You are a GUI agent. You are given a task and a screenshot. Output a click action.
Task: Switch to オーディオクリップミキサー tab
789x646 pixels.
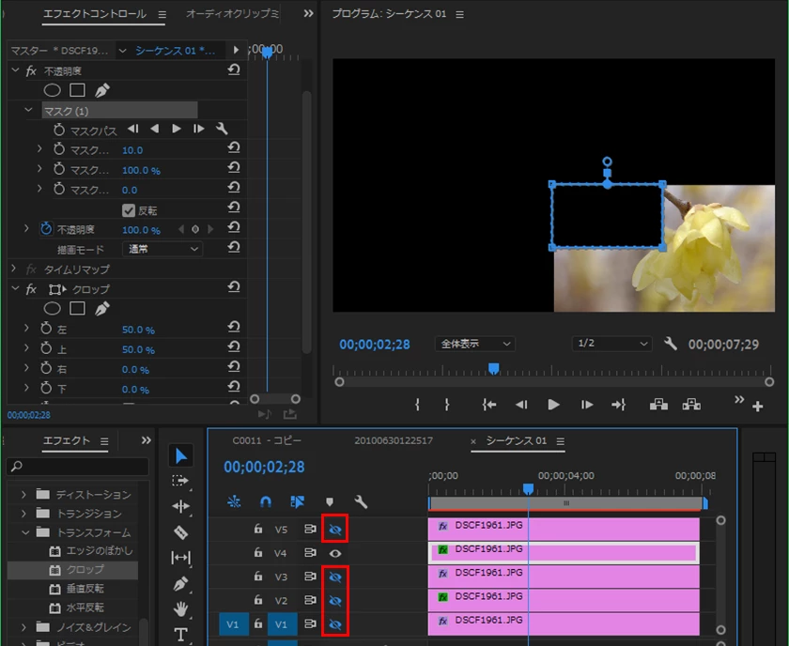(232, 13)
